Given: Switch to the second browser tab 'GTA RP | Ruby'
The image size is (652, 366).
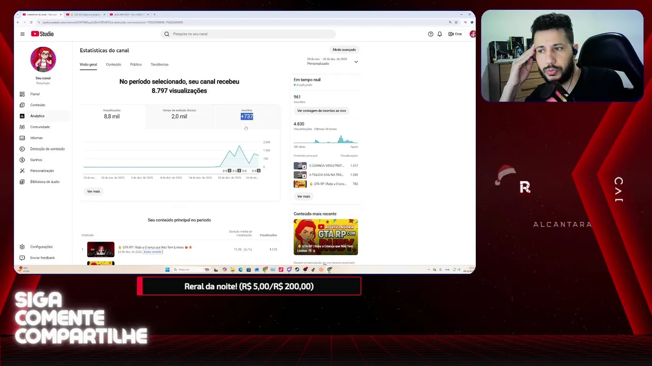Looking at the screenshot, I should point(86,15).
